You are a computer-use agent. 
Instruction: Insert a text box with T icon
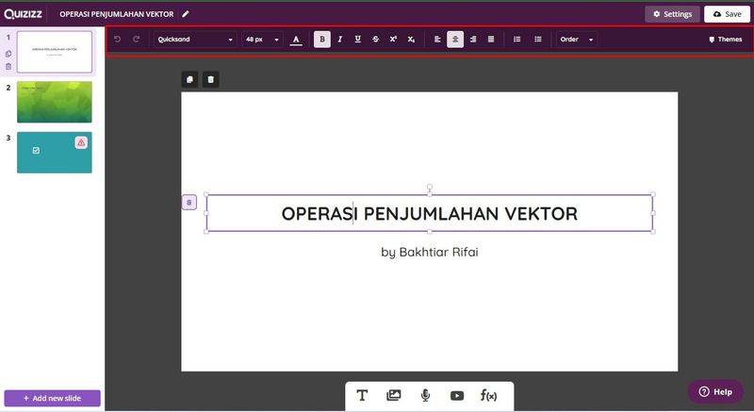[x=362, y=396]
